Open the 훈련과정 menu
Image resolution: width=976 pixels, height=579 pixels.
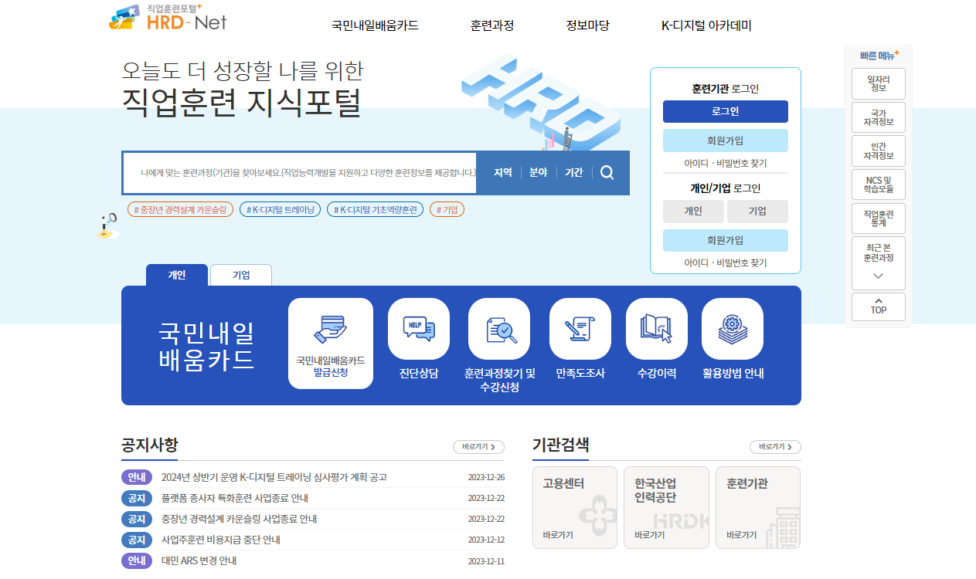(x=491, y=25)
